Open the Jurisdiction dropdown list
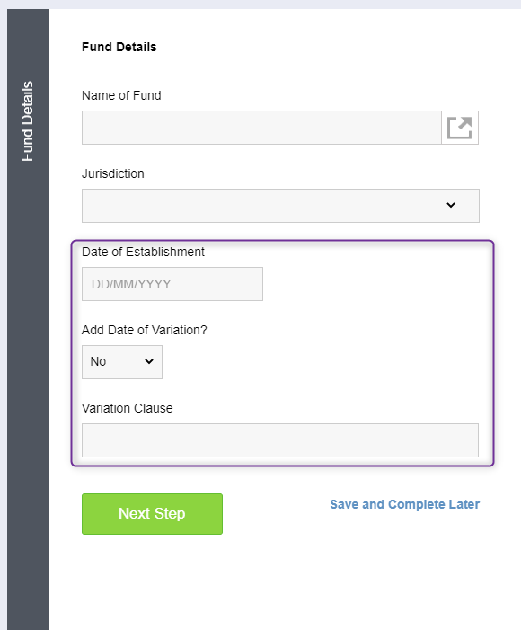521x630 pixels. [280, 206]
